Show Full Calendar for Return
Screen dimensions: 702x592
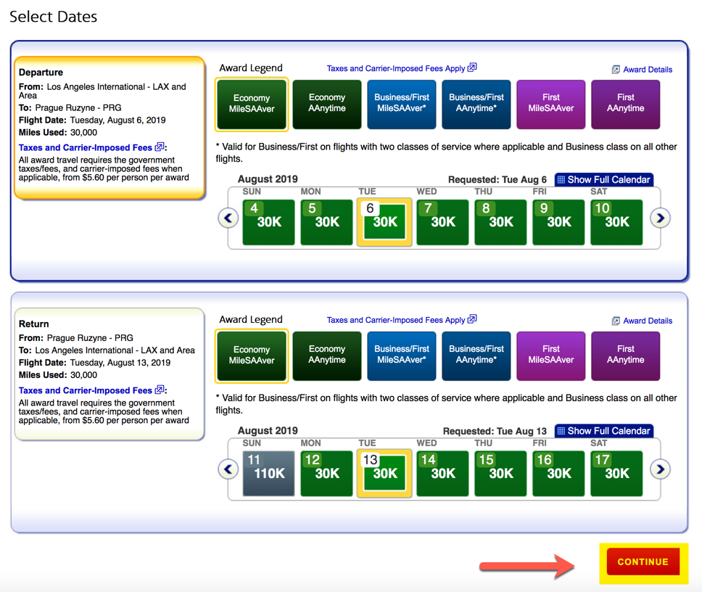point(604,431)
